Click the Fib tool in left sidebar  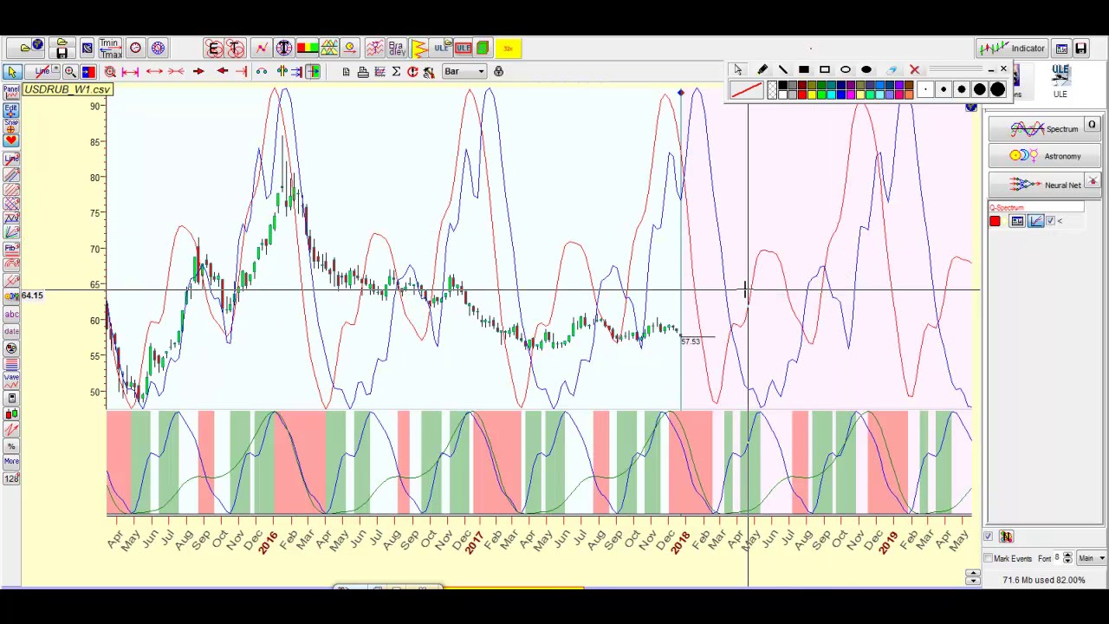coord(11,250)
